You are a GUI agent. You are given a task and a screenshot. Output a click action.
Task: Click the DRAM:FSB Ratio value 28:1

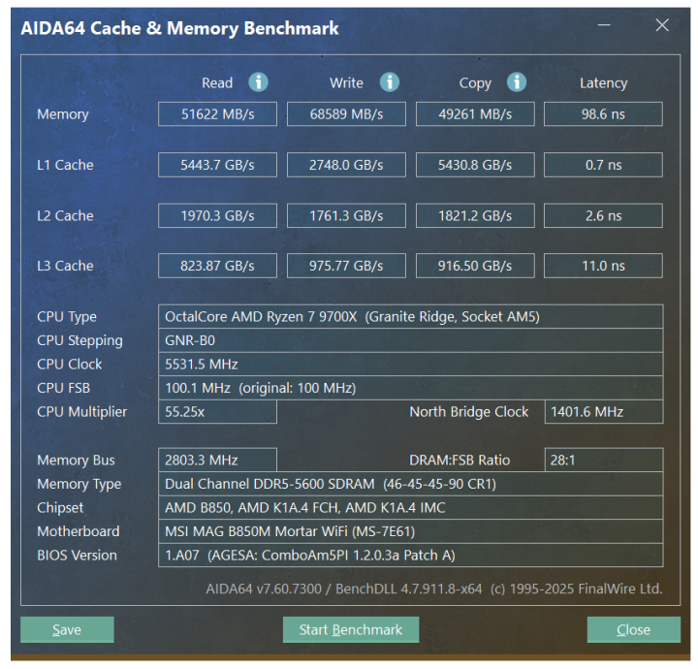(604, 460)
